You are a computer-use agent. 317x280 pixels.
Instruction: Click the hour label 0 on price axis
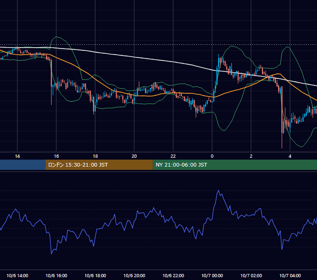(212, 156)
